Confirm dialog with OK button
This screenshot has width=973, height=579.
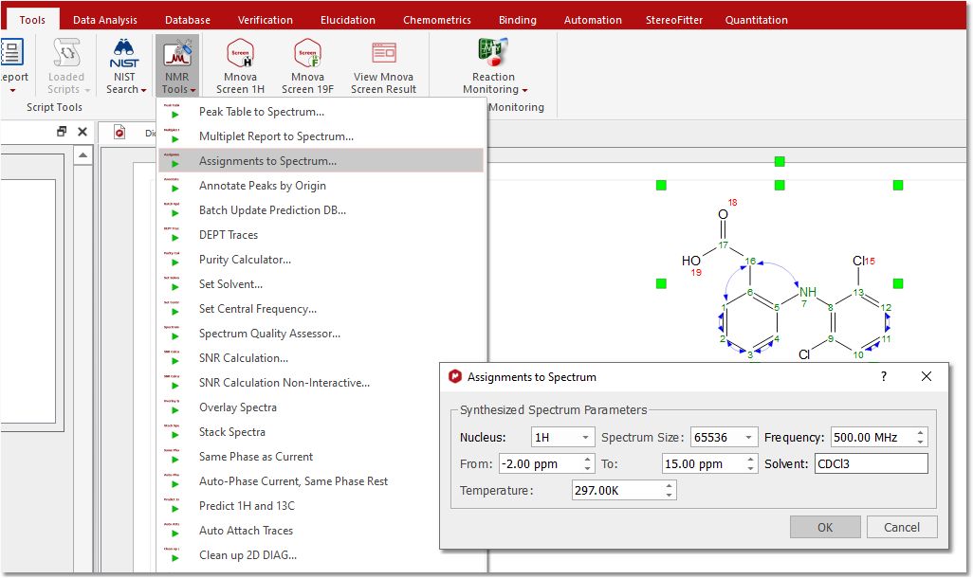825,527
